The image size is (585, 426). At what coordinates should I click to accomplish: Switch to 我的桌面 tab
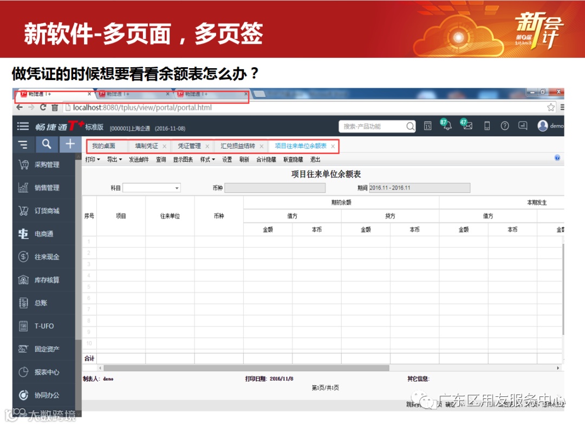103,146
